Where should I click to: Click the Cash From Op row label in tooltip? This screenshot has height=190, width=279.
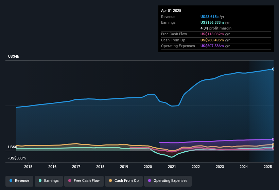[x=173, y=40]
